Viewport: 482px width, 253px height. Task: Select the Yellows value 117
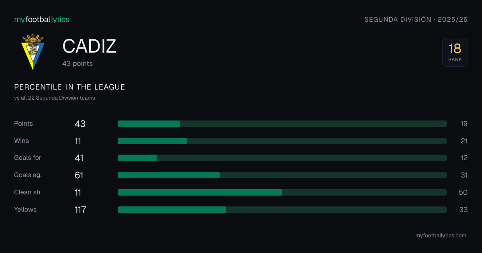click(x=80, y=210)
